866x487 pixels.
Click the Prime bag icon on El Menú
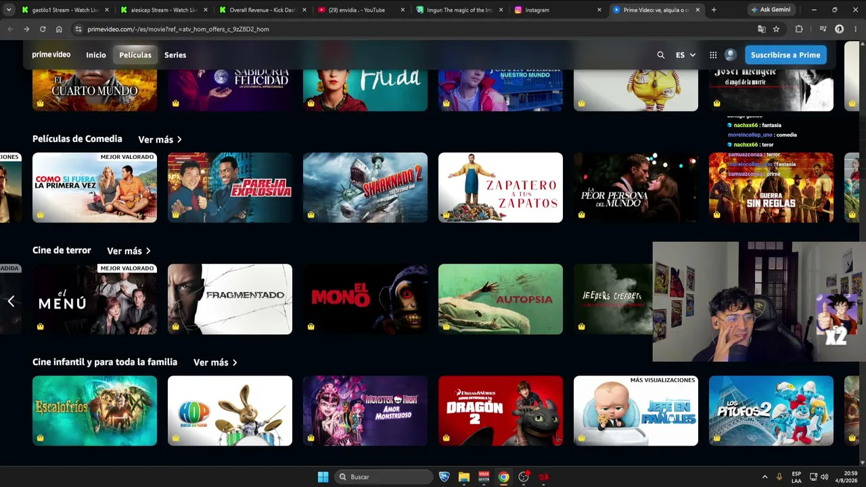[41, 326]
